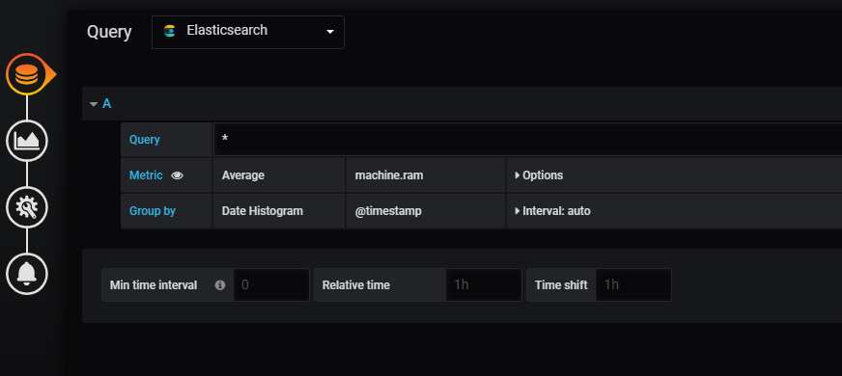Open the Elasticsearch data source dropdown

click(248, 32)
